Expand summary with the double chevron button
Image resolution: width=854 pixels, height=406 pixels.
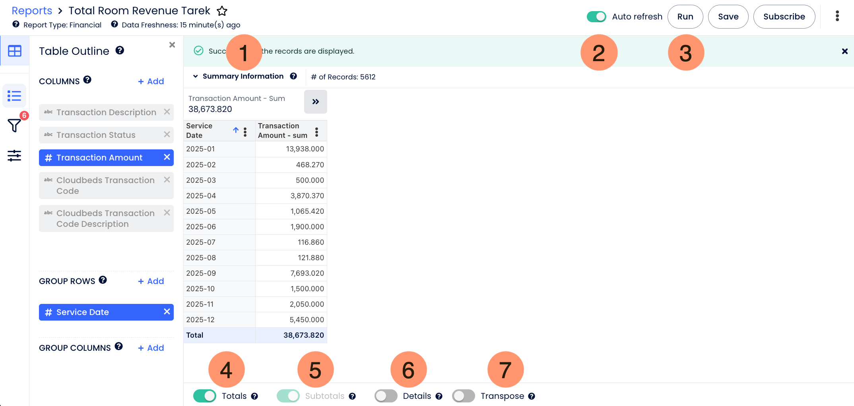pyautogui.click(x=316, y=102)
